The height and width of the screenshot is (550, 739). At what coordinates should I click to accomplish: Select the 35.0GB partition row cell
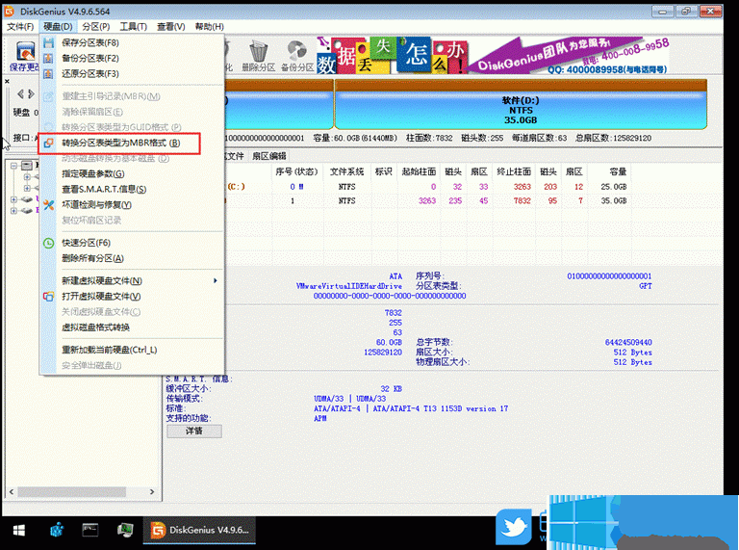pos(614,201)
